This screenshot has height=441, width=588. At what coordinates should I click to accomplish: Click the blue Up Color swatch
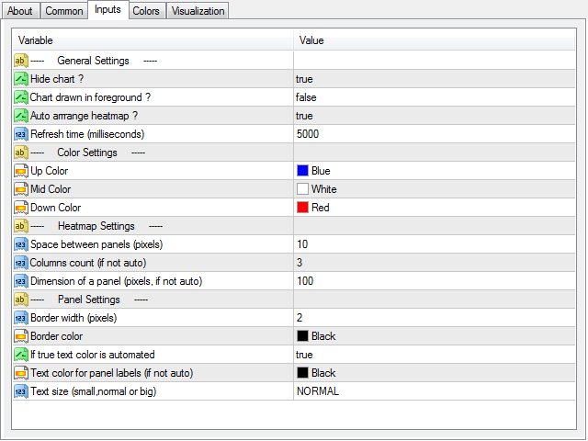302,171
